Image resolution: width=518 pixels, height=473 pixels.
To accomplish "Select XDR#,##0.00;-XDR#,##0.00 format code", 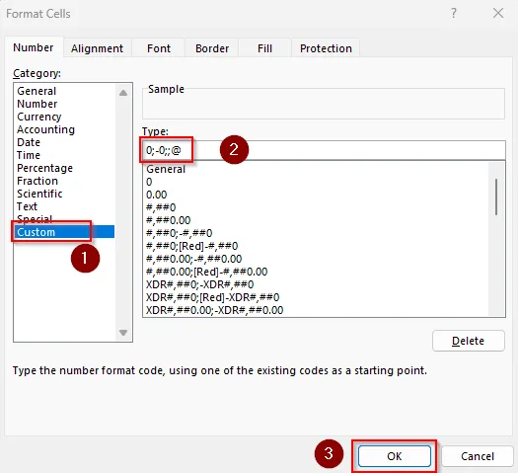I will pyautogui.click(x=317, y=310).
